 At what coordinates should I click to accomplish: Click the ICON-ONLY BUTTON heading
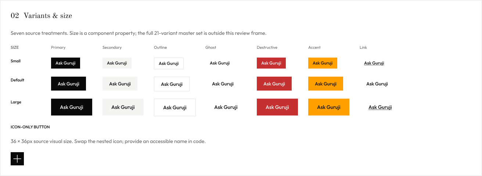pyautogui.click(x=30, y=127)
